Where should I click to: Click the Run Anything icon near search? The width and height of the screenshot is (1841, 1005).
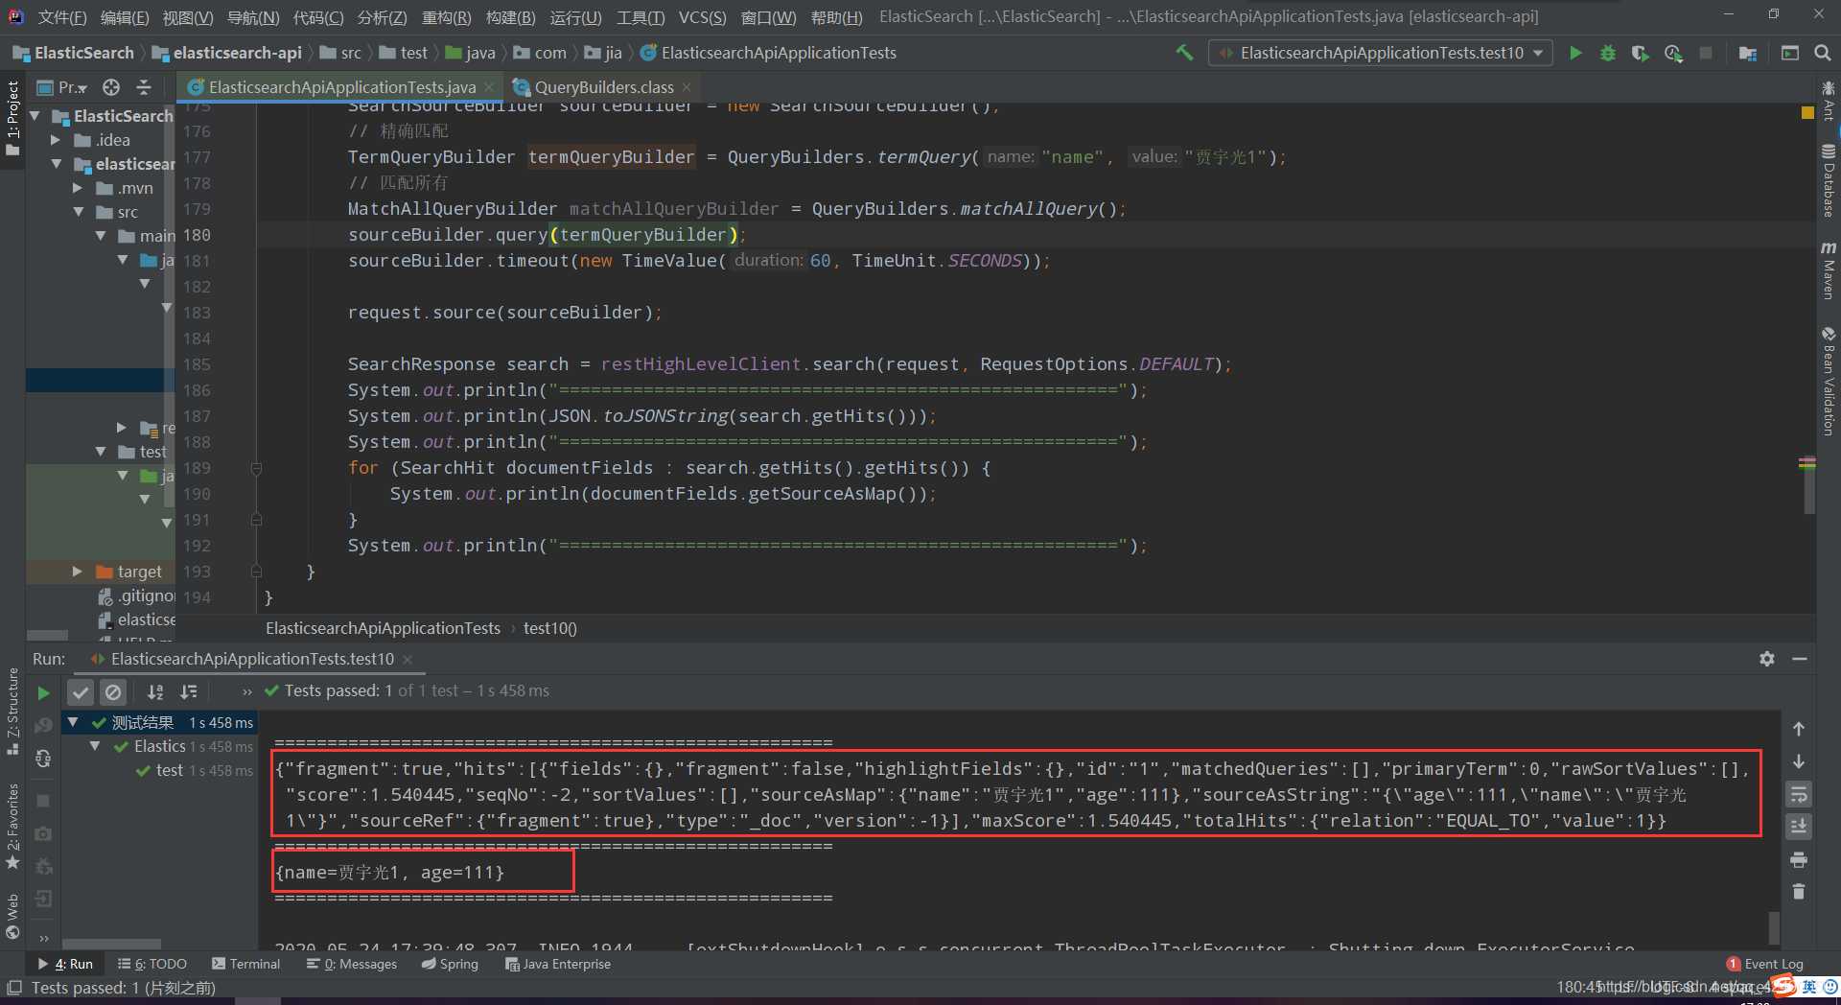point(1789,53)
